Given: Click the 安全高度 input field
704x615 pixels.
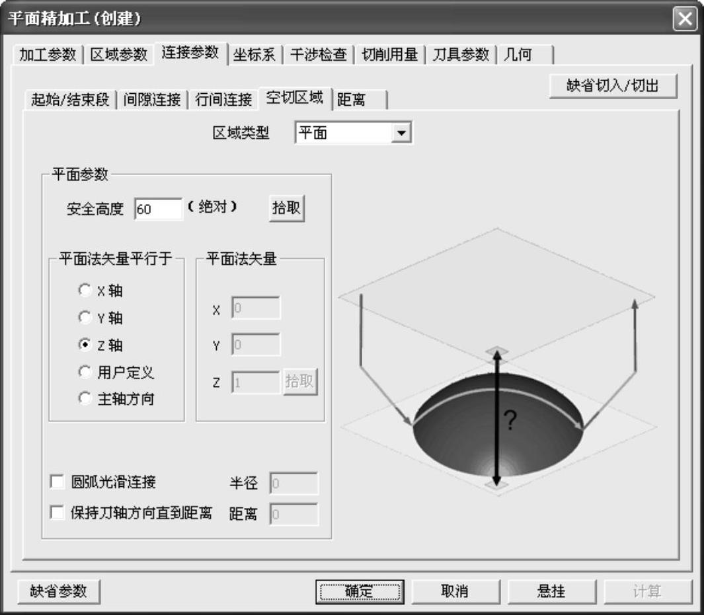Looking at the screenshot, I should click(158, 209).
